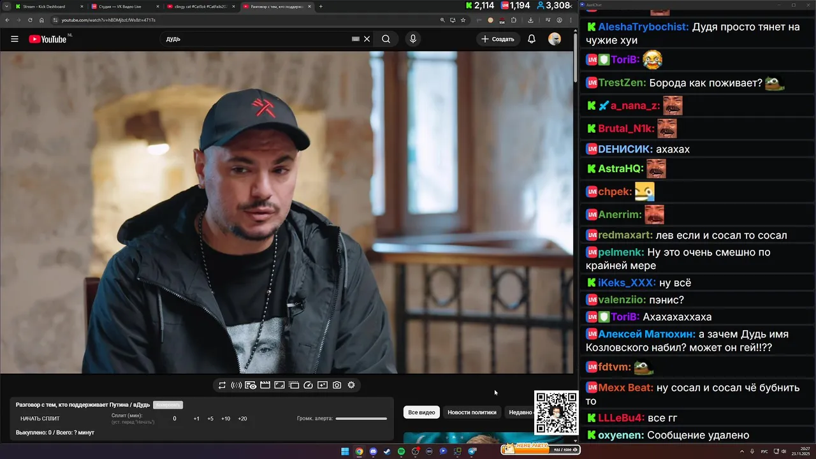Enable cinema mode clapperboard icon

265,385
